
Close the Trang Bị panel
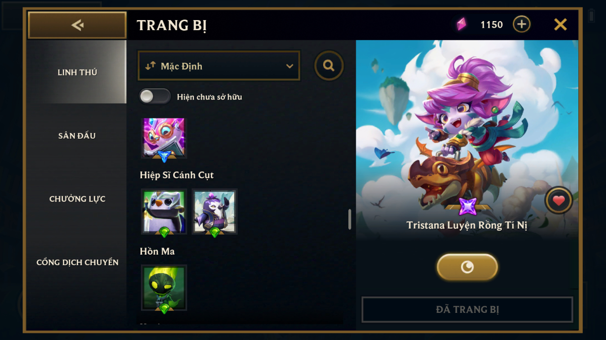[x=560, y=24]
